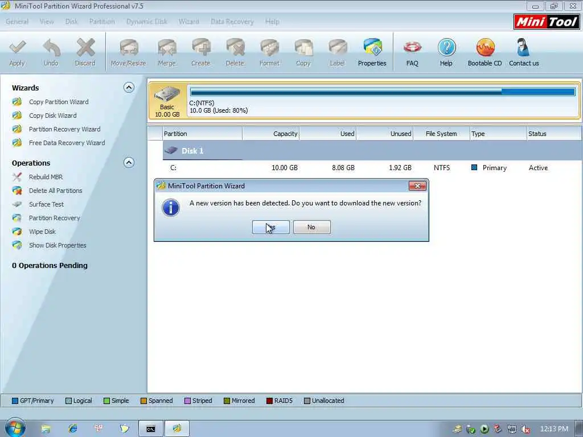Collapse the Wizards panel section
Screen dimensions: 583x437
(129, 88)
